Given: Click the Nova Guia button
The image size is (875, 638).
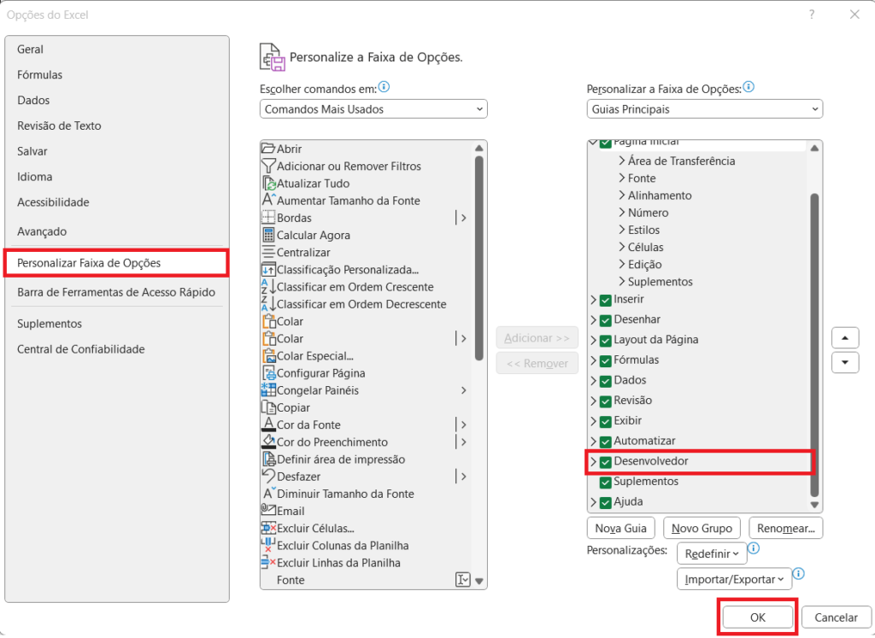Looking at the screenshot, I should [620, 527].
